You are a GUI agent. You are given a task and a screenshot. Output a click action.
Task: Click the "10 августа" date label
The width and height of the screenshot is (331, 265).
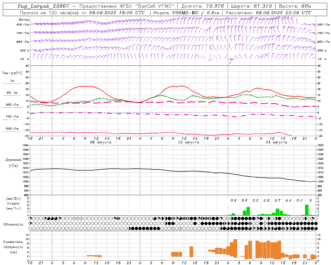click(189, 142)
